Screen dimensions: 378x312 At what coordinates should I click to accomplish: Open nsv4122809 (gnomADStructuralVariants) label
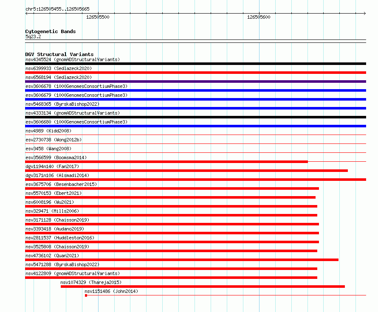pos(73,273)
